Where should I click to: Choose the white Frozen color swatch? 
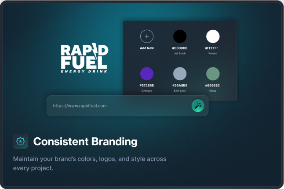[x=213, y=36]
